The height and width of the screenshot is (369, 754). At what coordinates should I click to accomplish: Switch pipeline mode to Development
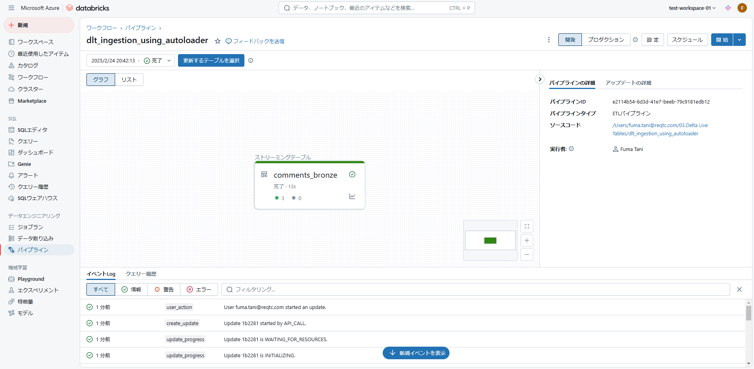pyautogui.click(x=570, y=40)
